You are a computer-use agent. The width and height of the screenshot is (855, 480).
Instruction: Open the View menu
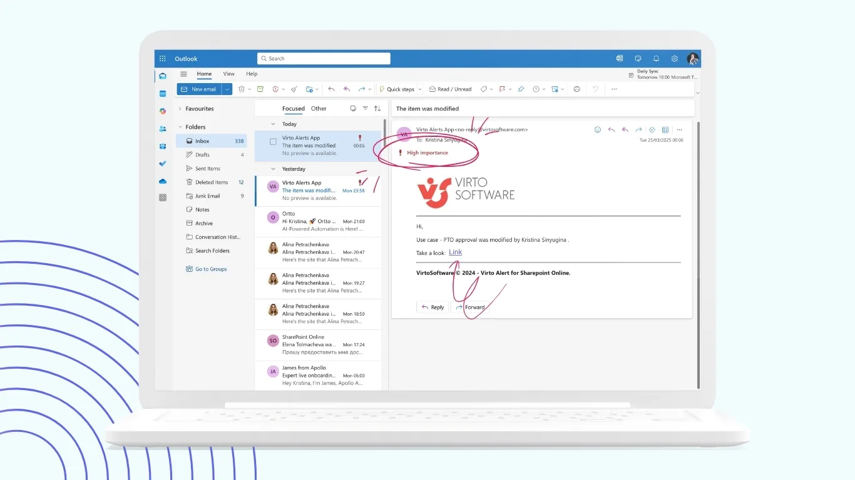228,74
